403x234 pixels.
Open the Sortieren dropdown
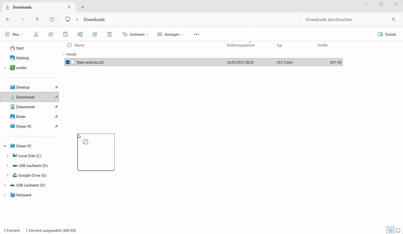pos(136,34)
